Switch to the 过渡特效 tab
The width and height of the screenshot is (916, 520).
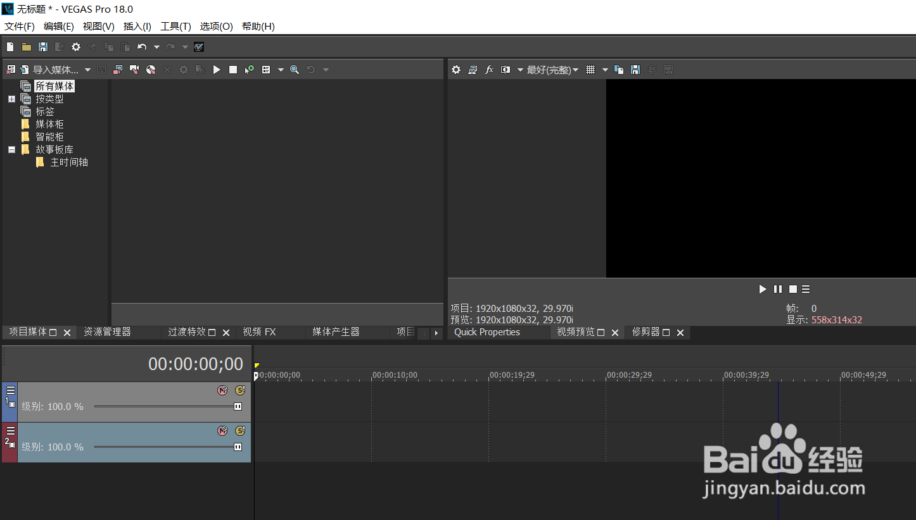coord(187,332)
